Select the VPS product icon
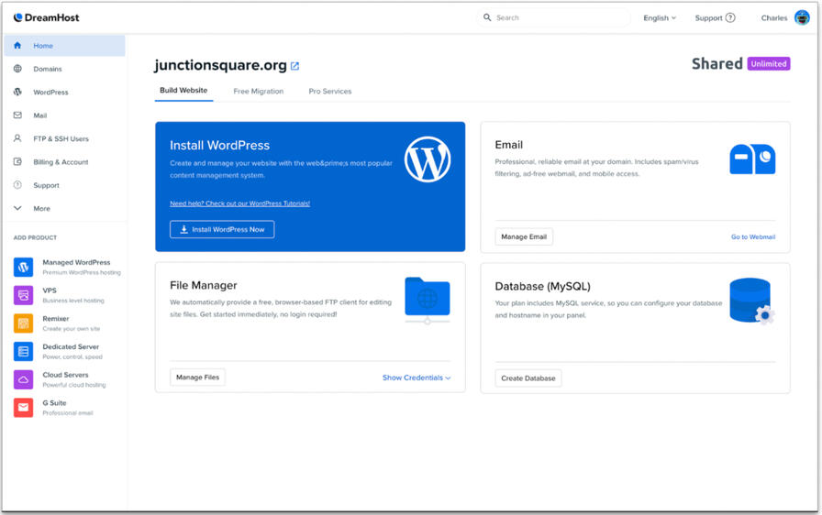 coord(24,295)
